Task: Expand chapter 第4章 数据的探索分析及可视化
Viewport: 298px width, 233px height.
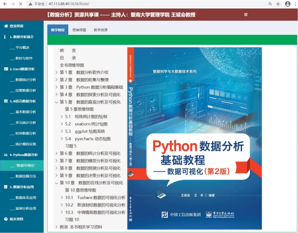Action: (57, 95)
